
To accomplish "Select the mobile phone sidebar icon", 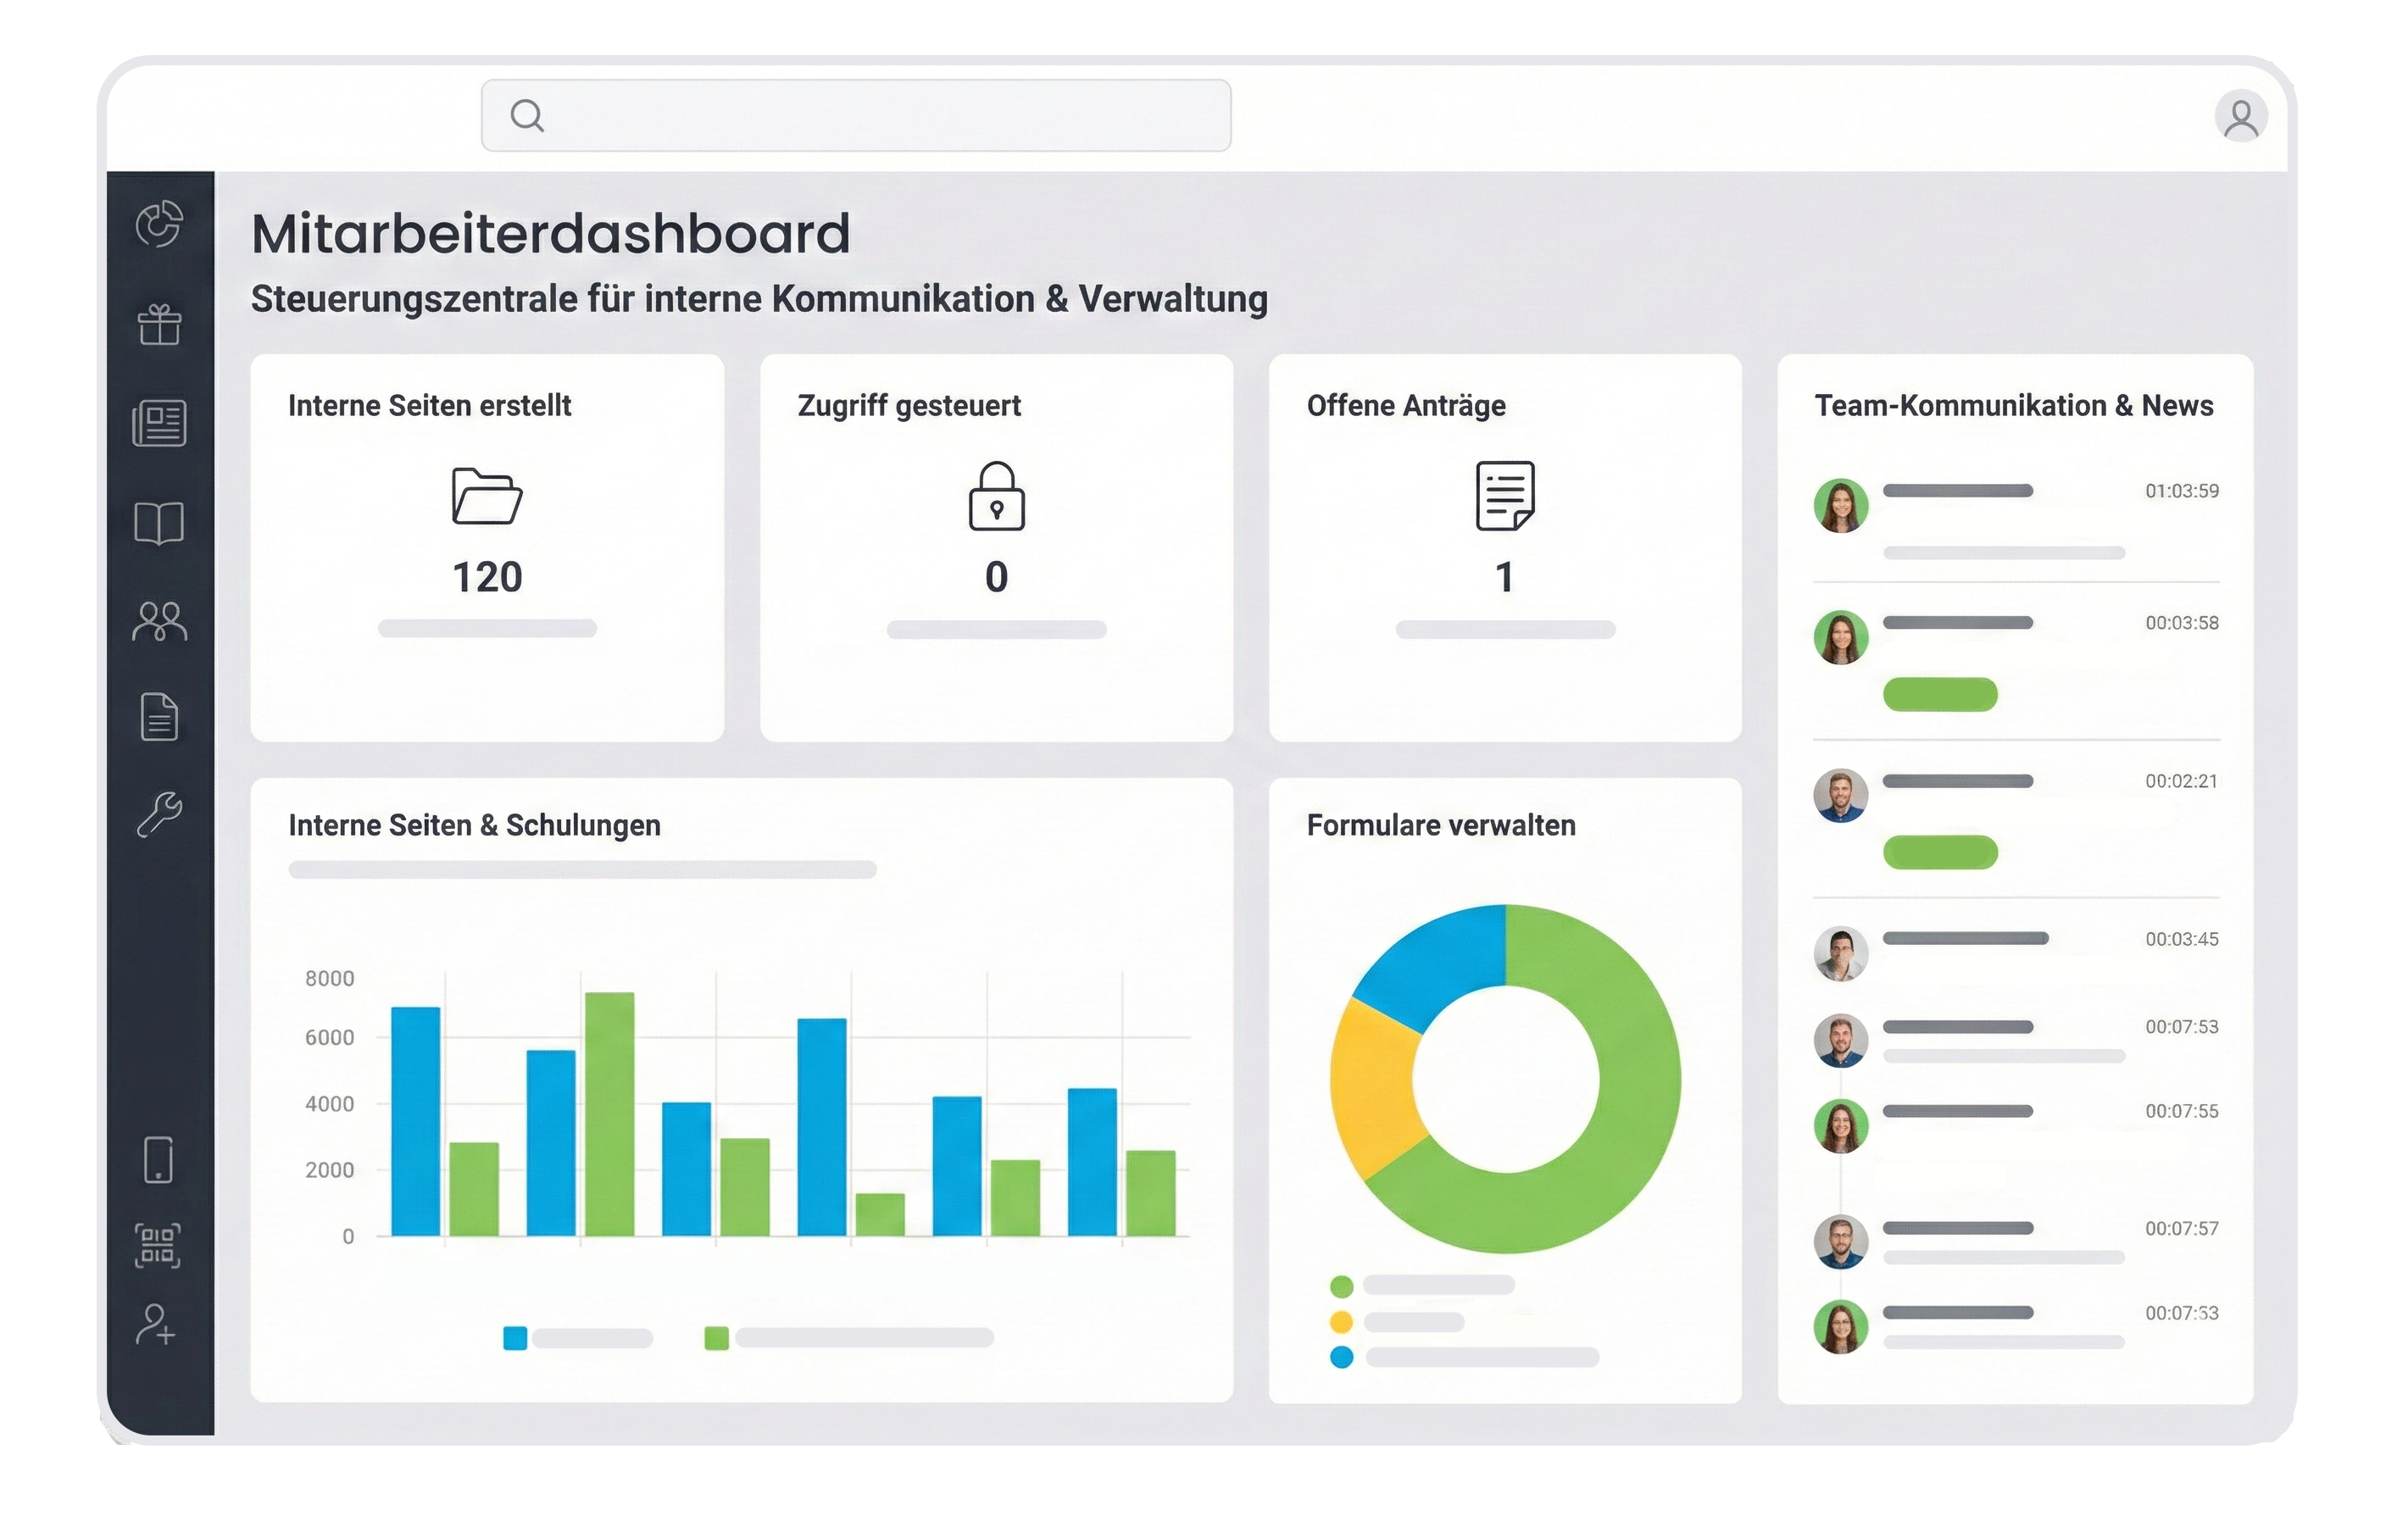I will click(158, 1159).
